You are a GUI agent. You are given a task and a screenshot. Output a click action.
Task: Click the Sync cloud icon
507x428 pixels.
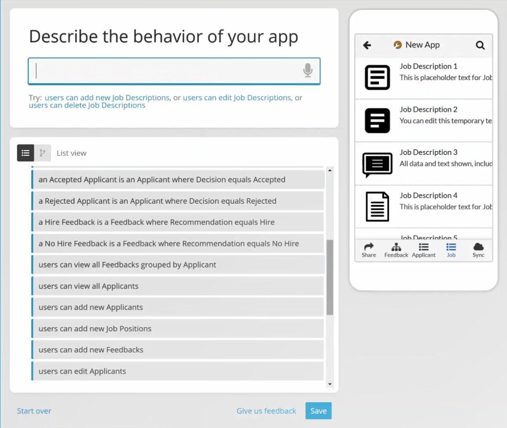click(x=478, y=246)
